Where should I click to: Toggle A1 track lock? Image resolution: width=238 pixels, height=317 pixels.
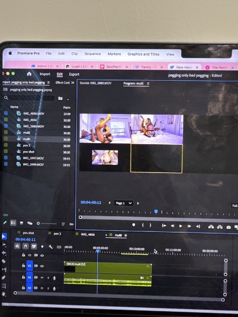tap(23, 277)
